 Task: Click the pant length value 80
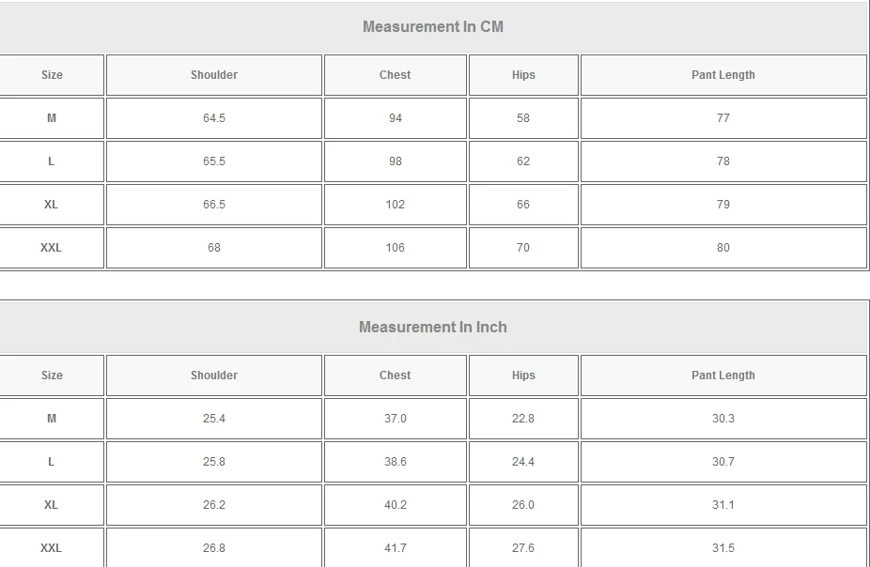(x=722, y=248)
